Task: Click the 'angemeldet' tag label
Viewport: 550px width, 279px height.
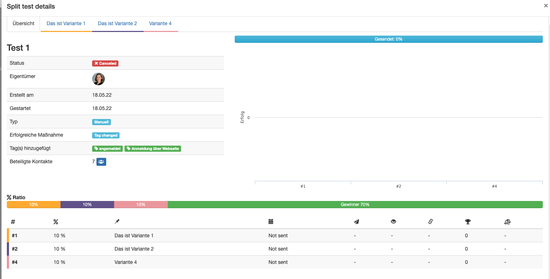Action: tap(108, 148)
